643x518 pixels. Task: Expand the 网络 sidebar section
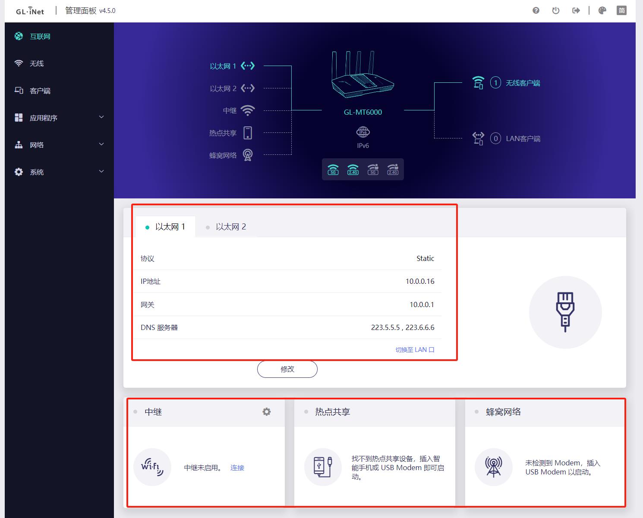pyautogui.click(x=57, y=144)
